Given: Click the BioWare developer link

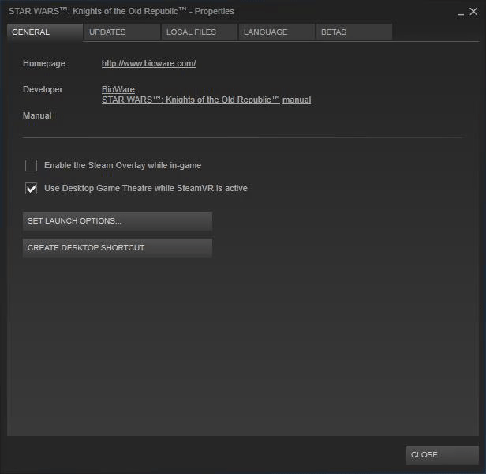Looking at the screenshot, I should coord(118,89).
